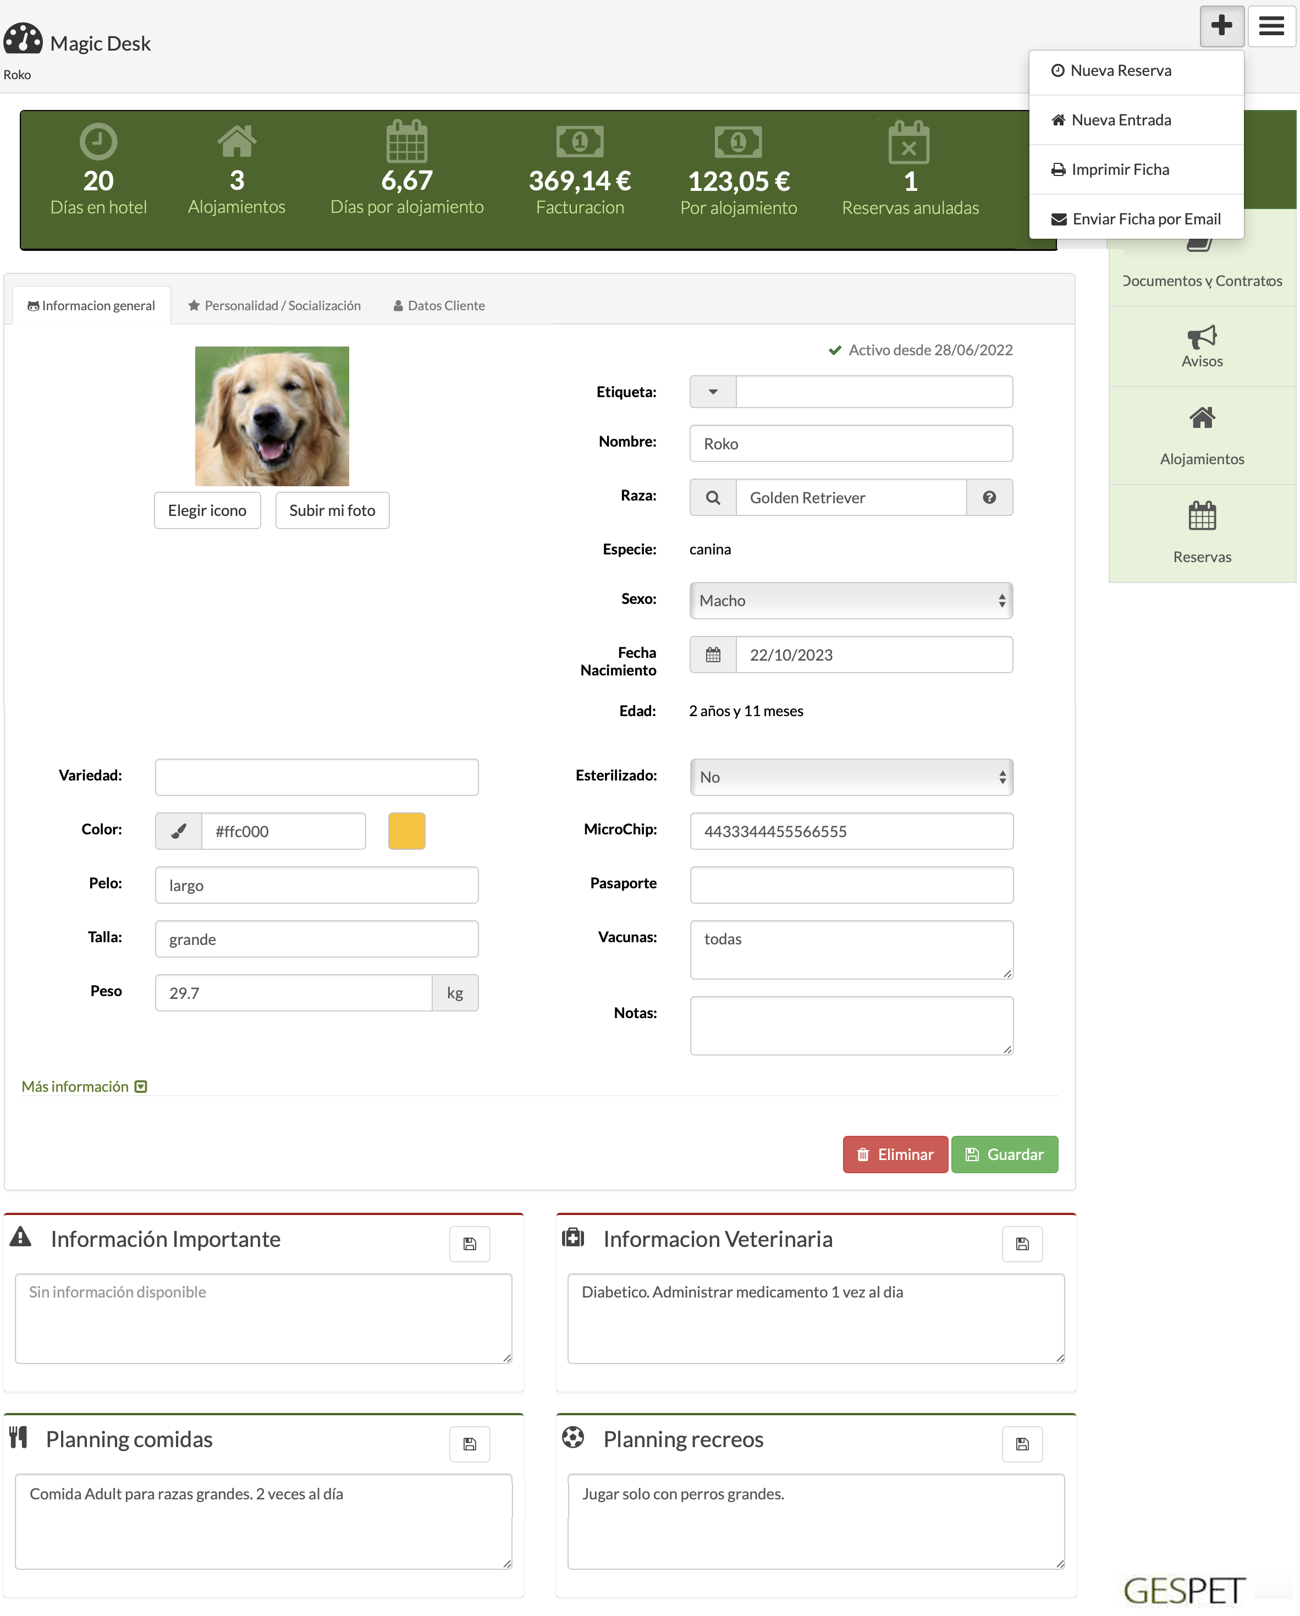Click the Reservas anuladas calendar-x icon
The height and width of the screenshot is (1616, 1300).
coord(909,142)
